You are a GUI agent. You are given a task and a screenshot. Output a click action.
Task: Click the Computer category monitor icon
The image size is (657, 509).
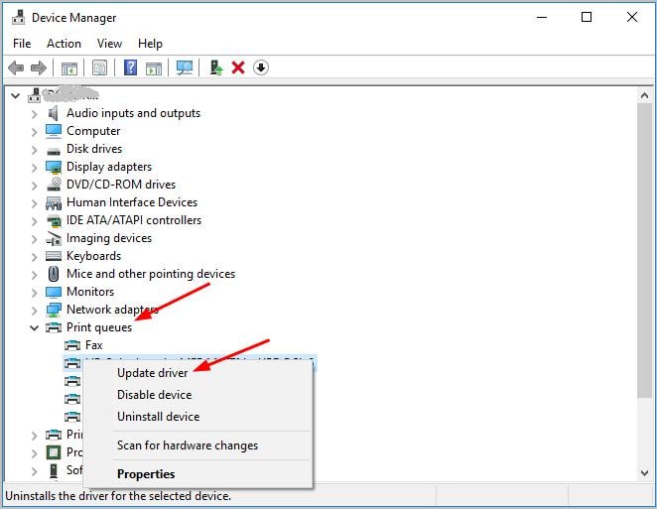(x=54, y=131)
